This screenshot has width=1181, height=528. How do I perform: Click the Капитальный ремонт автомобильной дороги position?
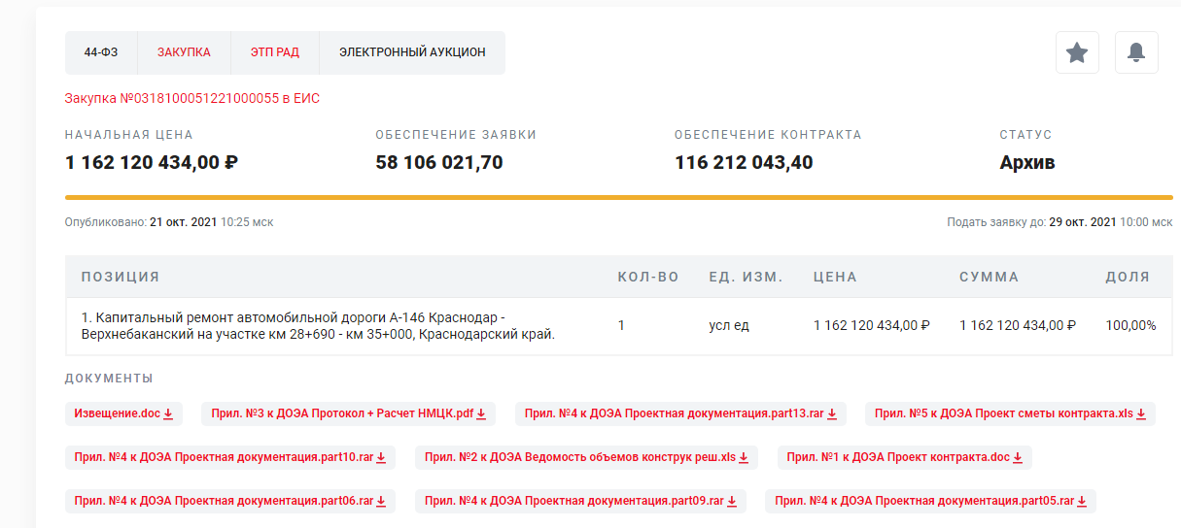[318, 326]
